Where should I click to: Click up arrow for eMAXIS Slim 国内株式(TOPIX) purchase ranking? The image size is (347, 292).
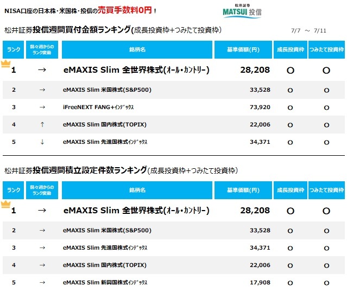tap(42, 124)
